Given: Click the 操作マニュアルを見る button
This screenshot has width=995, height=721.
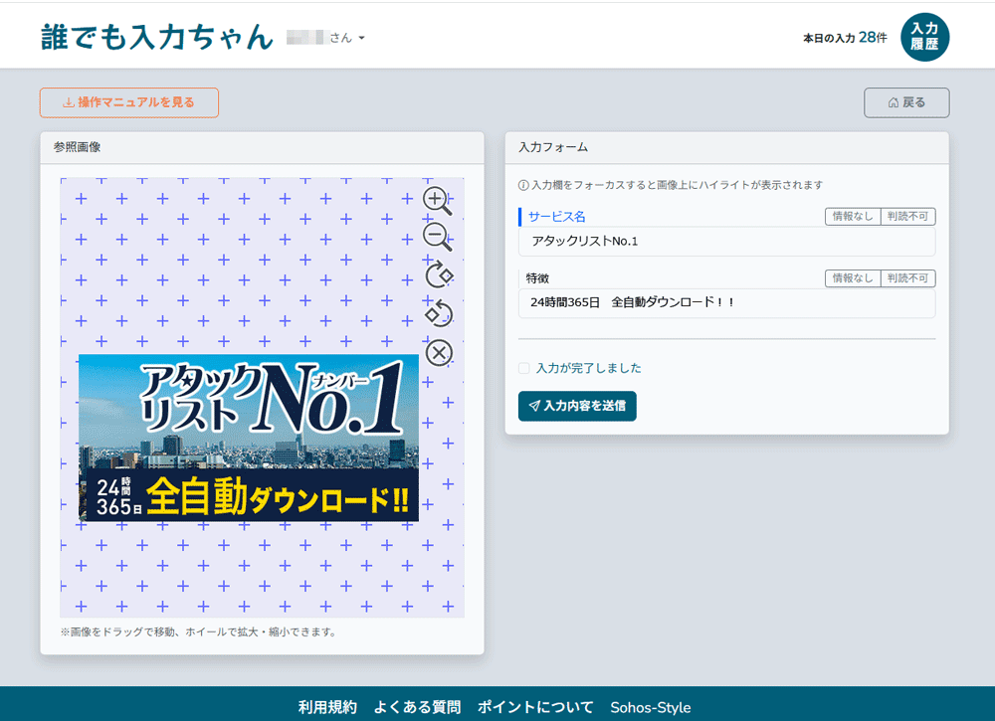Looking at the screenshot, I should tap(129, 102).
